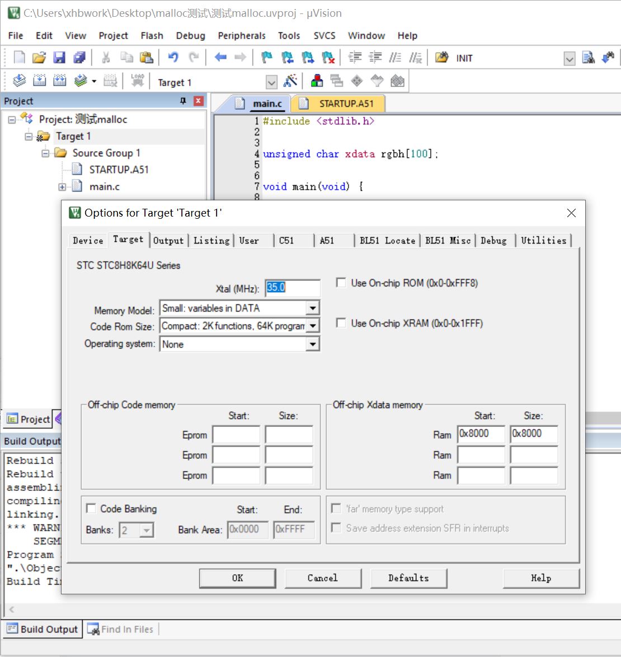Click the Open file folder icon

(x=39, y=58)
